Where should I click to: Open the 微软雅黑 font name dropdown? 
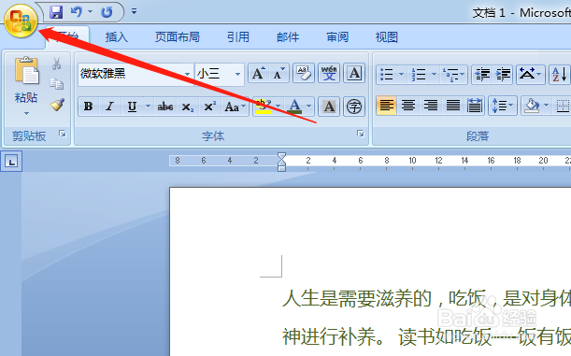pyautogui.click(x=187, y=74)
